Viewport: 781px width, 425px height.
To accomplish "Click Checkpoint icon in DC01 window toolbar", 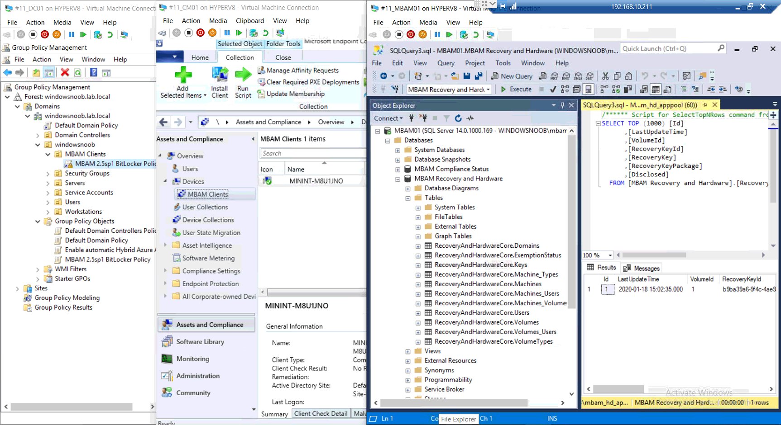I will pos(98,34).
